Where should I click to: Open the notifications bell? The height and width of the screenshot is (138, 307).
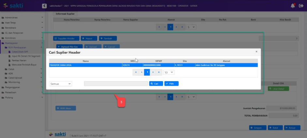(293, 6)
